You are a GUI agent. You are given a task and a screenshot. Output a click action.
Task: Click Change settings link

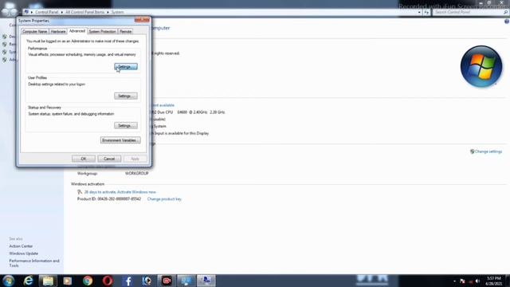tap(488, 151)
